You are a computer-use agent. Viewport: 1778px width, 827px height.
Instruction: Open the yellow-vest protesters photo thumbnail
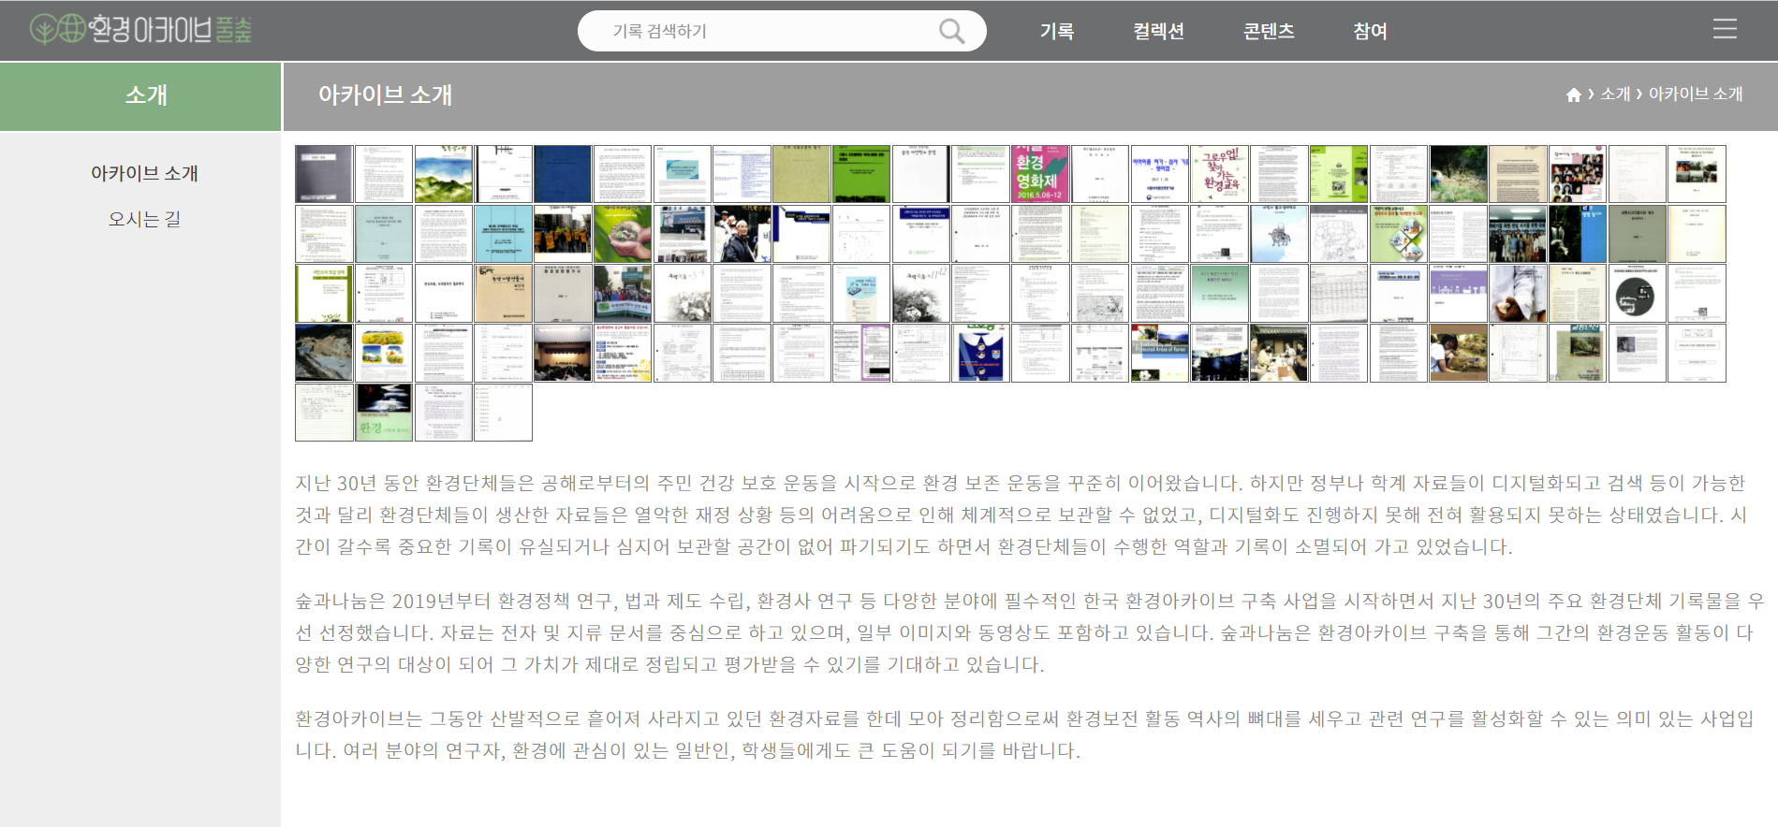[x=563, y=234]
